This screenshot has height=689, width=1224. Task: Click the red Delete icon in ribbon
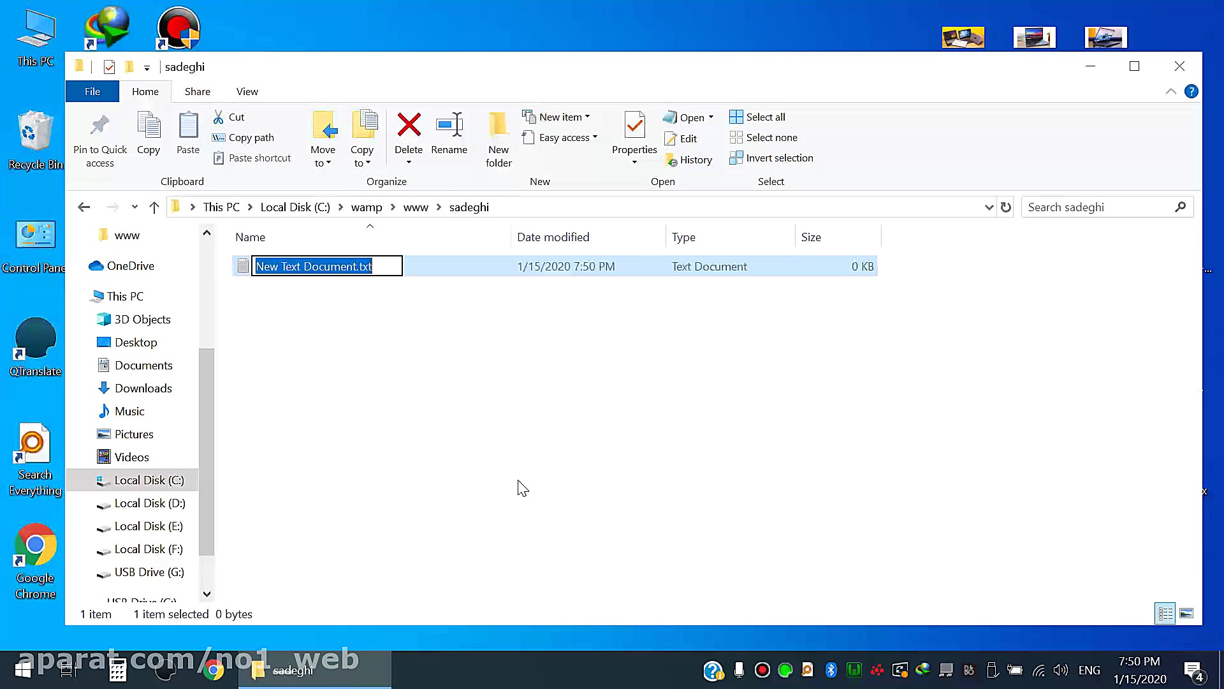(408, 126)
